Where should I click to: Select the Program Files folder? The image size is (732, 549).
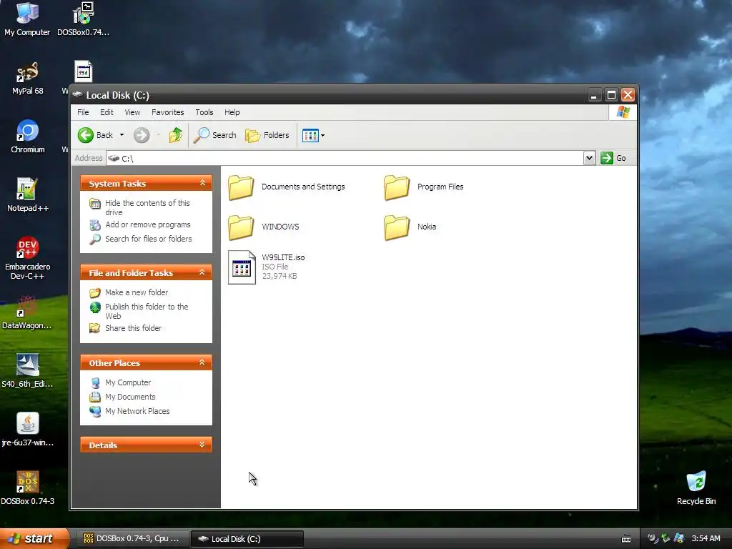coord(424,187)
